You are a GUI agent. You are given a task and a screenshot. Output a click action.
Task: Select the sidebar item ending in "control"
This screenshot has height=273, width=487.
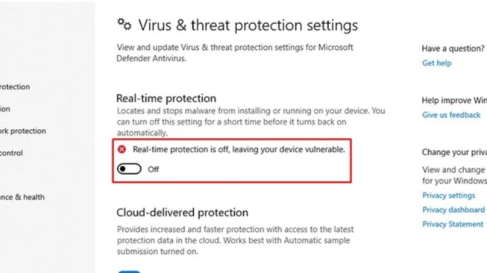click(12, 153)
